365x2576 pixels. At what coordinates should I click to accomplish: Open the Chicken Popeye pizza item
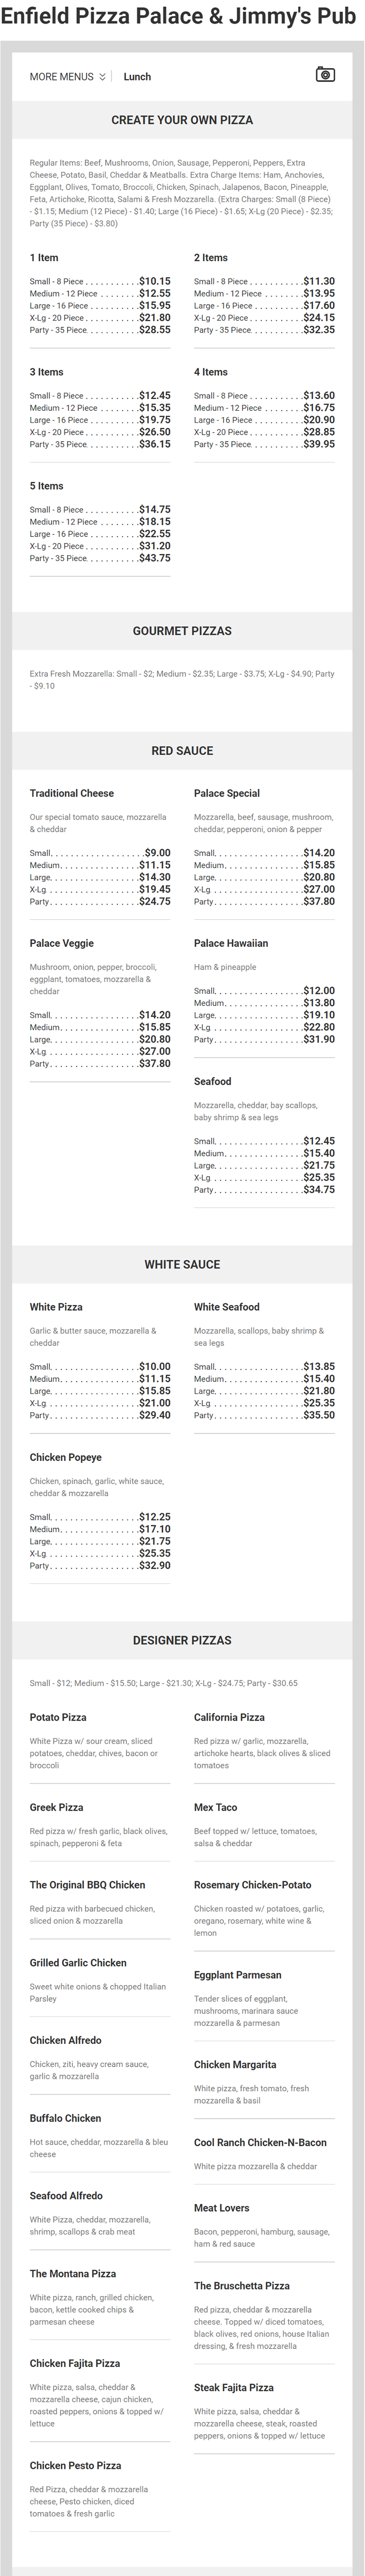[66, 1457]
